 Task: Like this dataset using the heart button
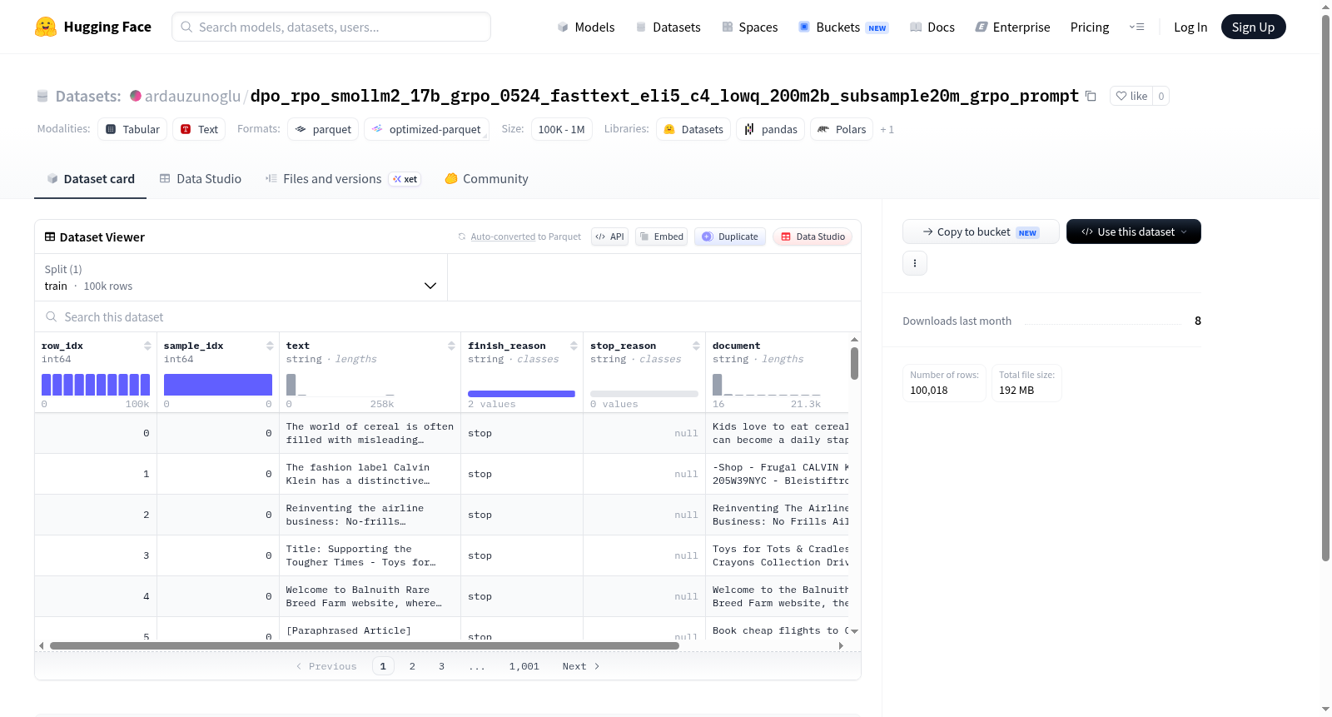1131,96
